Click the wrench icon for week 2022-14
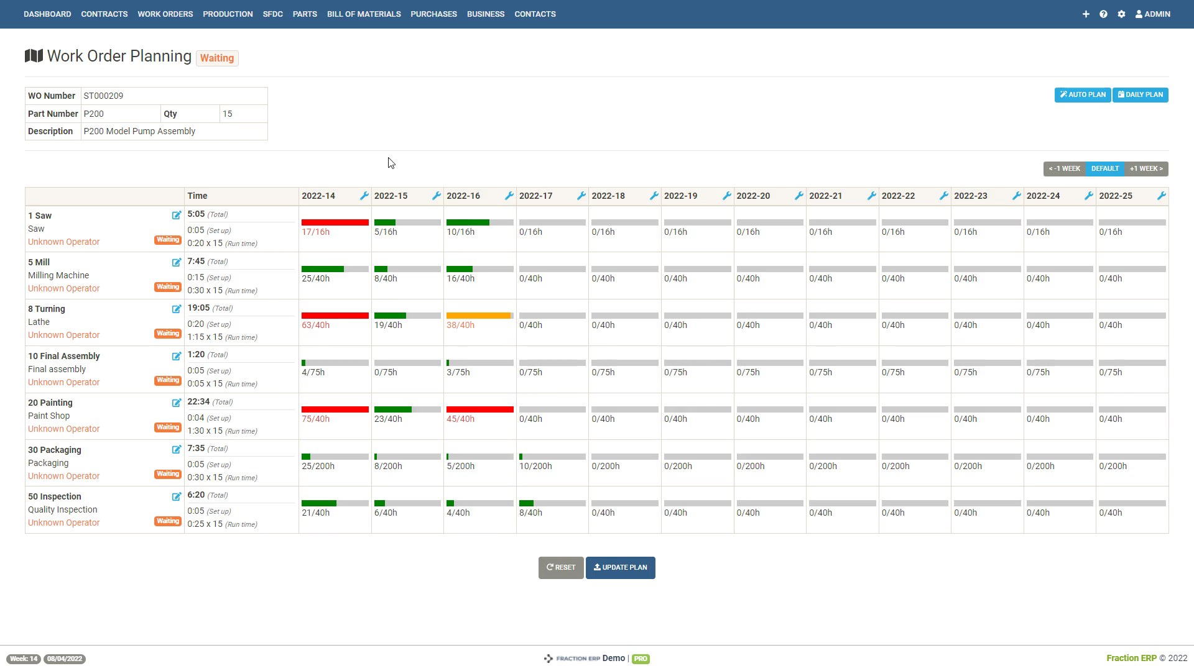 [x=364, y=196]
